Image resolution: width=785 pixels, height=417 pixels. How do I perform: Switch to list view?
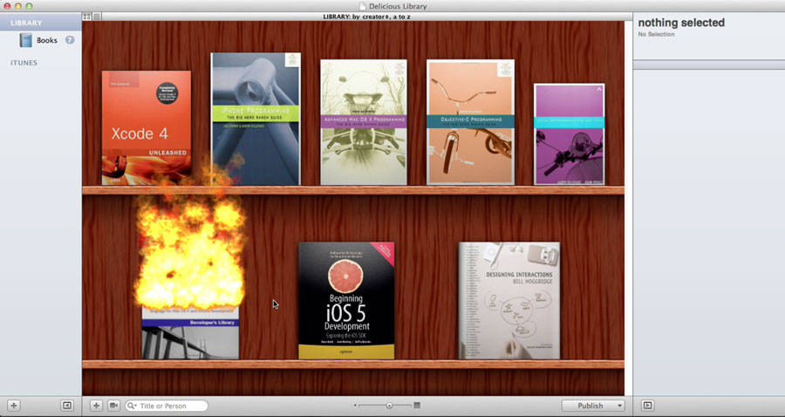[x=97, y=17]
